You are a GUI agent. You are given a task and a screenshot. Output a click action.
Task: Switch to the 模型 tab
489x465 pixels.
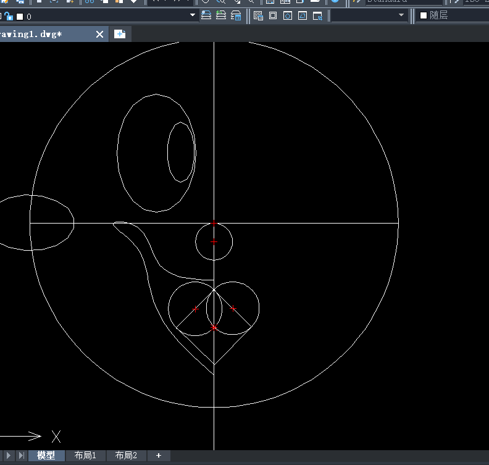(46, 456)
